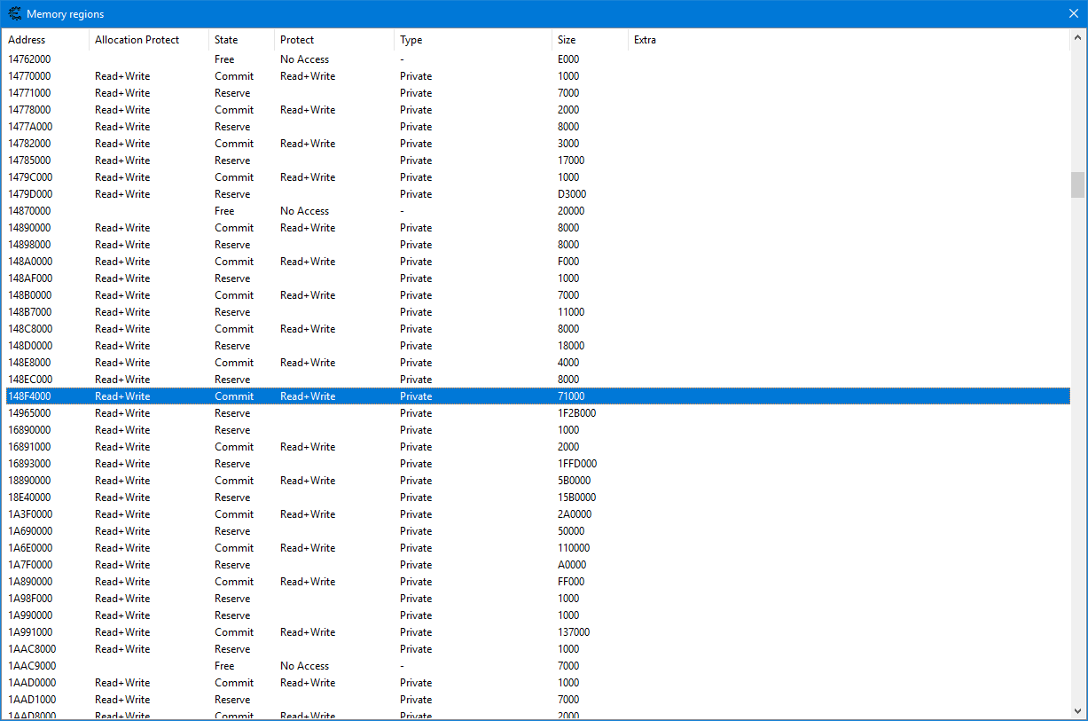
Task: Select the memory region at address 14762000
Action: coord(29,59)
